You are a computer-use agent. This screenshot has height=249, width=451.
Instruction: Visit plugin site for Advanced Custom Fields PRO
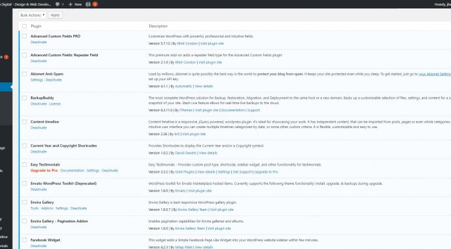pos(212,43)
